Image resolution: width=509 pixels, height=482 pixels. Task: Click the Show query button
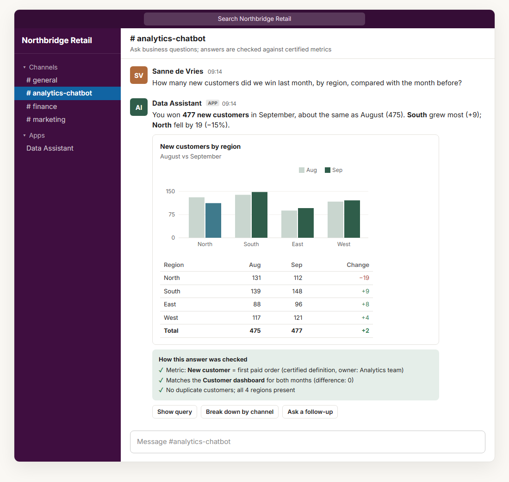pyautogui.click(x=174, y=412)
